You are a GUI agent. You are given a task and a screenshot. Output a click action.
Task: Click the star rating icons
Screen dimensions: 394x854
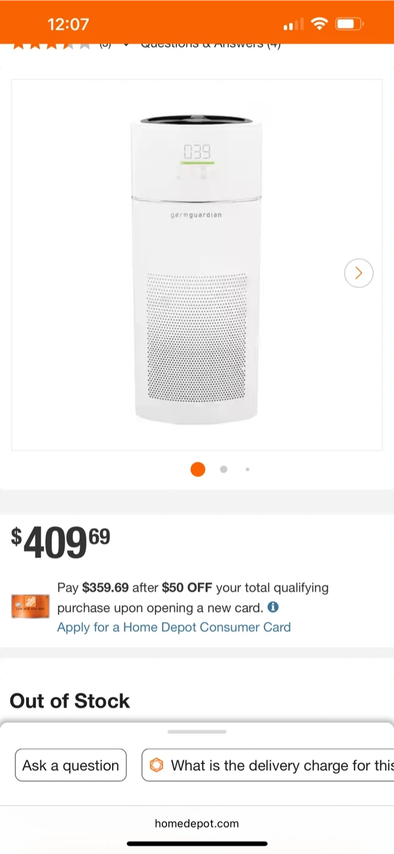coord(52,45)
